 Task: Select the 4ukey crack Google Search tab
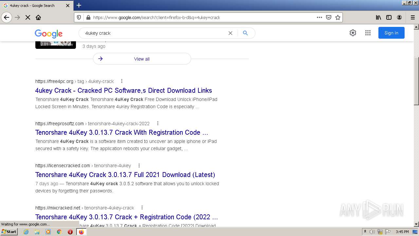pyautogui.click(x=37, y=6)
